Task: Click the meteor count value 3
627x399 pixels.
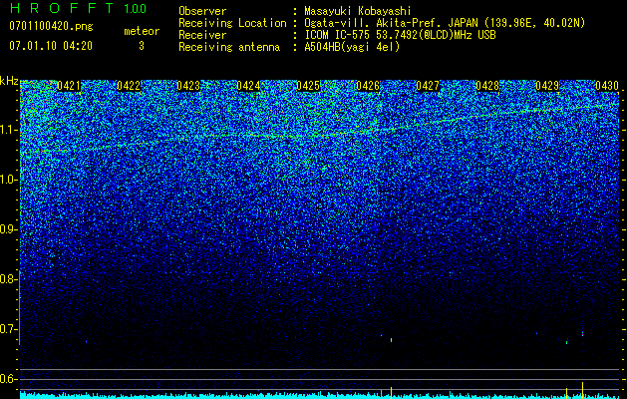Action: (142, 46)
